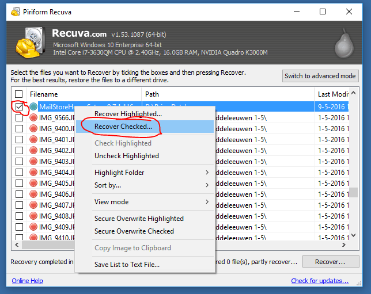
Task: Select Secure Overwrite Checked
Action: [x=145, y=231]
